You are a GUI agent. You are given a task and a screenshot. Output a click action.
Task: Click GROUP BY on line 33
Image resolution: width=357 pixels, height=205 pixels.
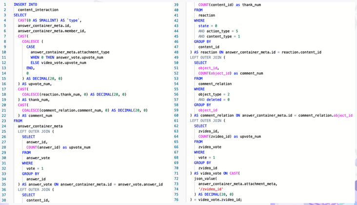tap(31, 174)
